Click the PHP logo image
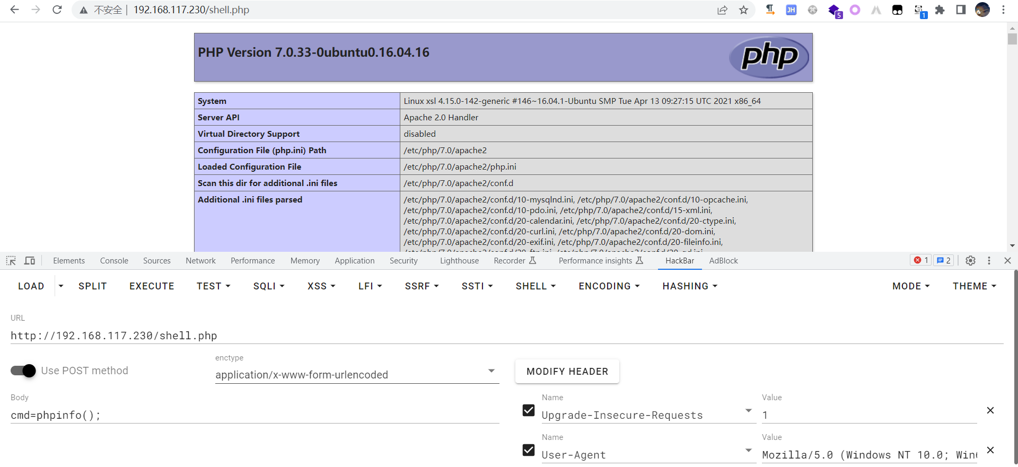The image size is (1018, 467). click(769, 57)
